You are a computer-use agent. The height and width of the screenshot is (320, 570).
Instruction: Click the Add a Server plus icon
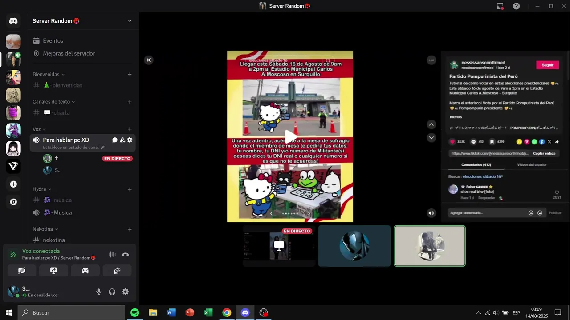pyautogui.click(x=13, y=184)
